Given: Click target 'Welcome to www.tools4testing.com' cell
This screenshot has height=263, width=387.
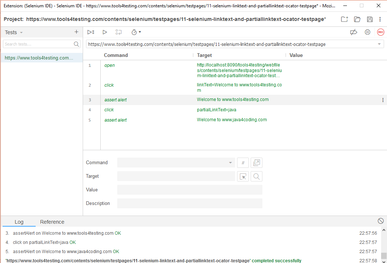Looking at the screenshot, I should [233, 100].
